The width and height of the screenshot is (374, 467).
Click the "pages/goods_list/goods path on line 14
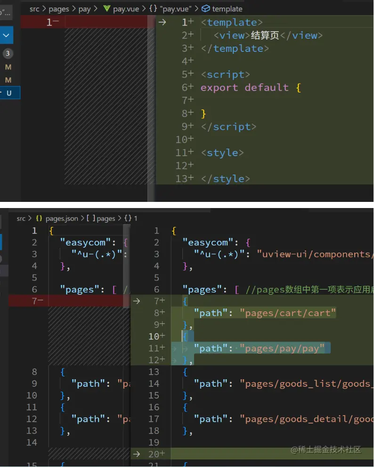(306, 384)
